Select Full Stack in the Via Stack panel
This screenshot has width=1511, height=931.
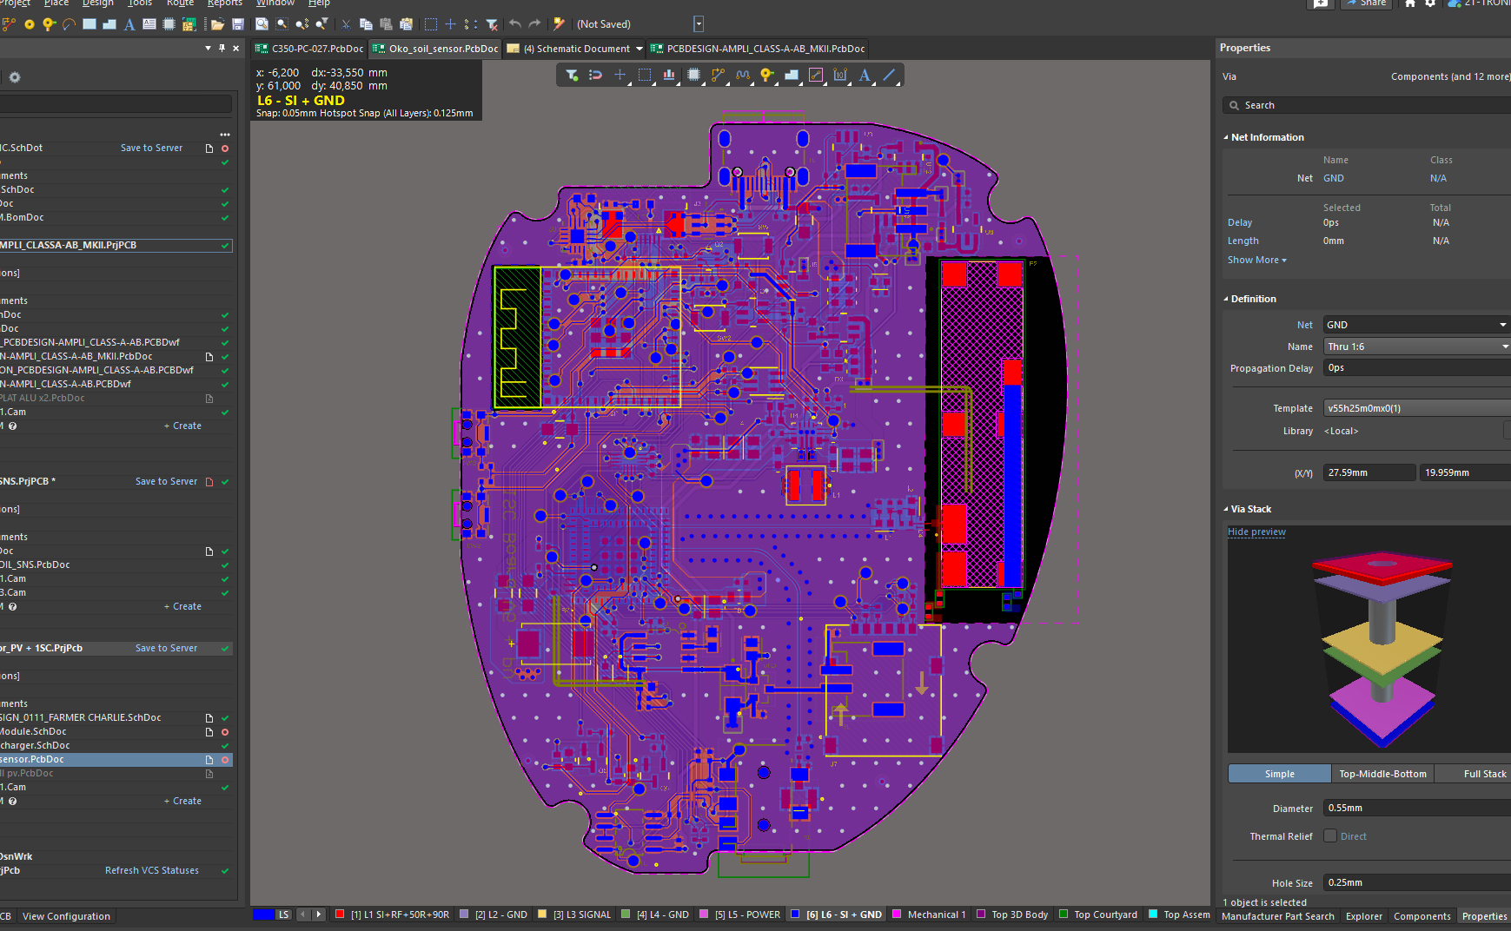[x=1486, y=773]
